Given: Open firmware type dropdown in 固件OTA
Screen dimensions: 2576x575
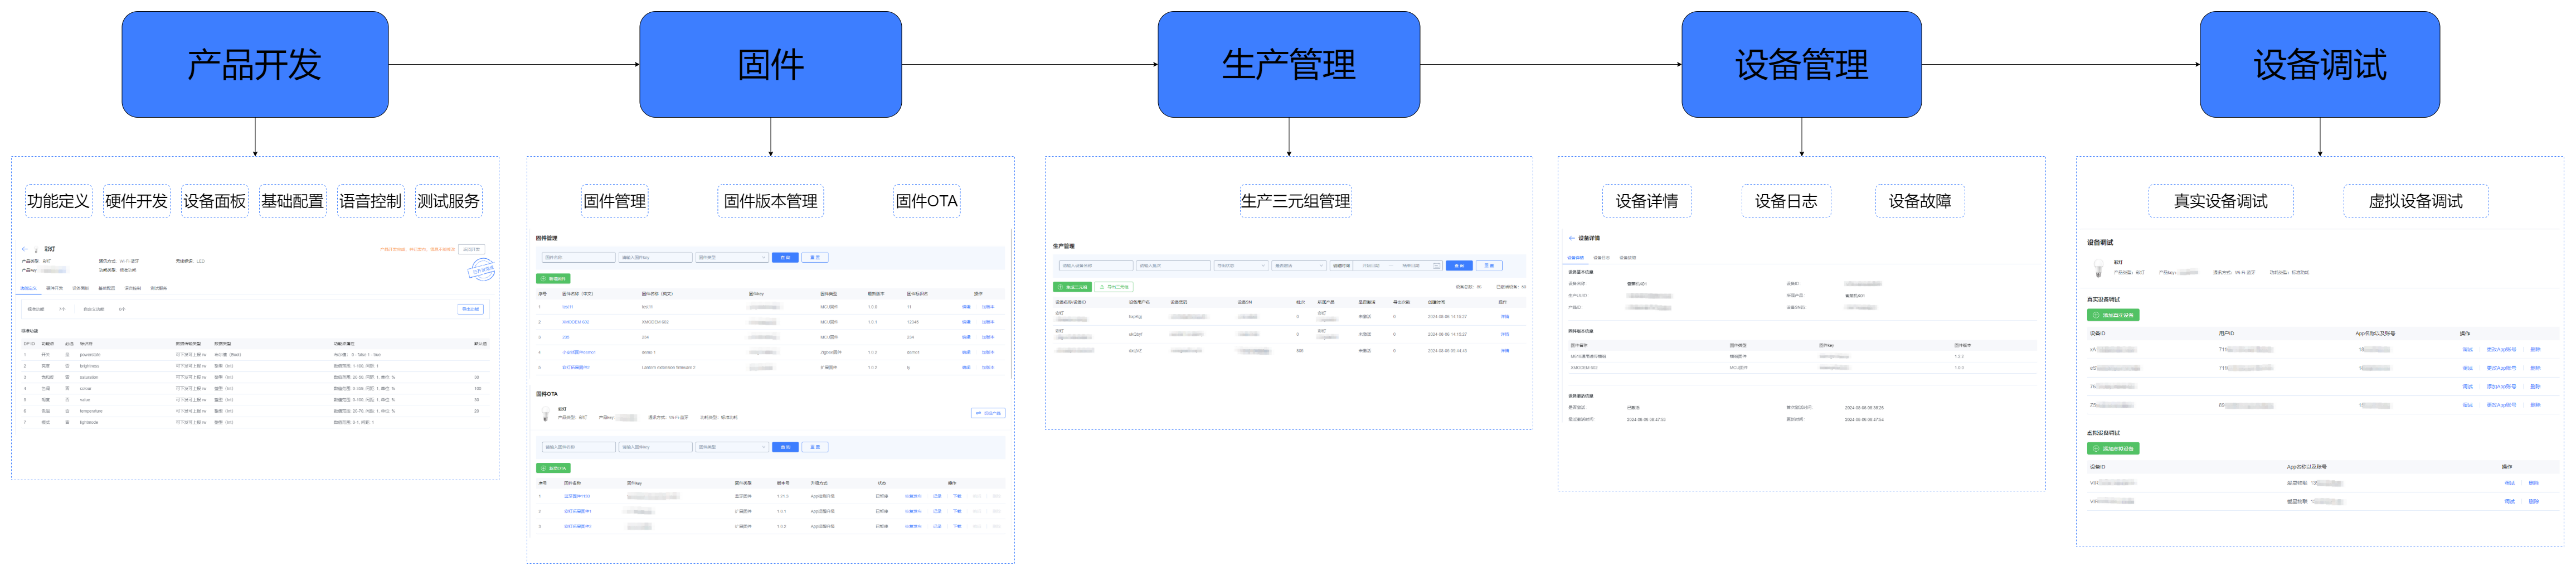Looking at the screenshot, I should 732,447.
